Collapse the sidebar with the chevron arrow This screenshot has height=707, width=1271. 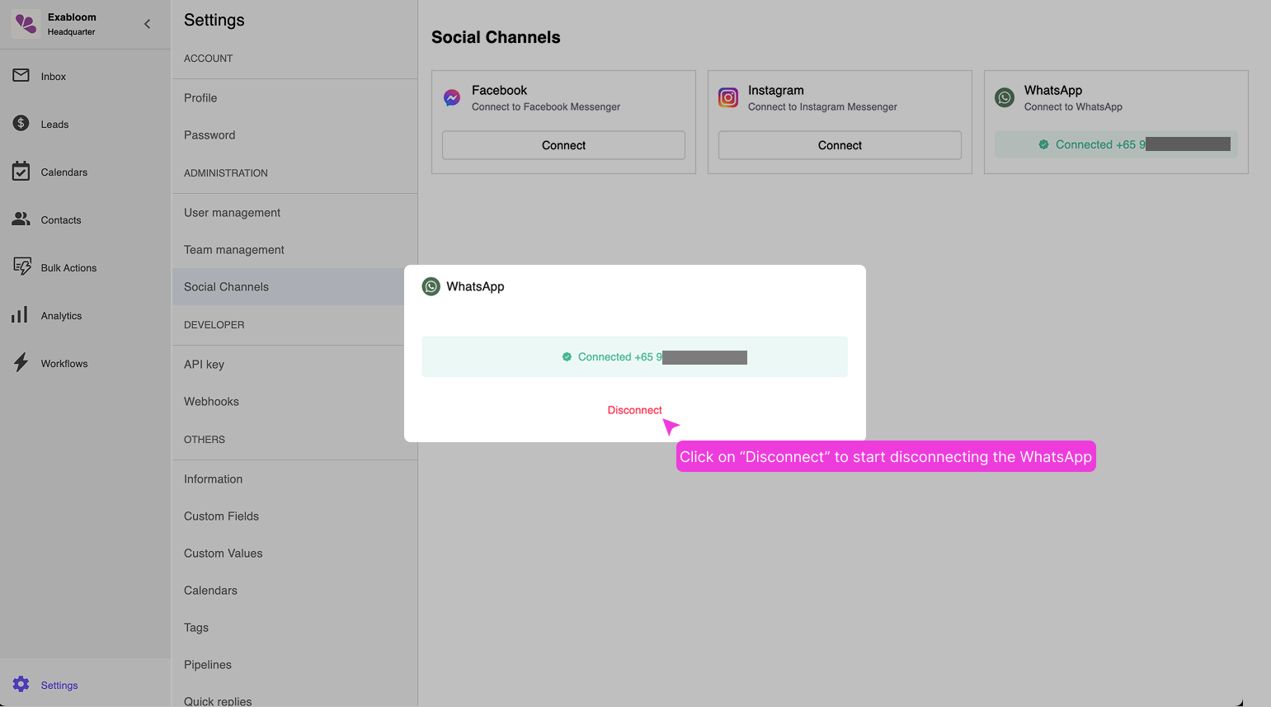(x=148, y=24)
